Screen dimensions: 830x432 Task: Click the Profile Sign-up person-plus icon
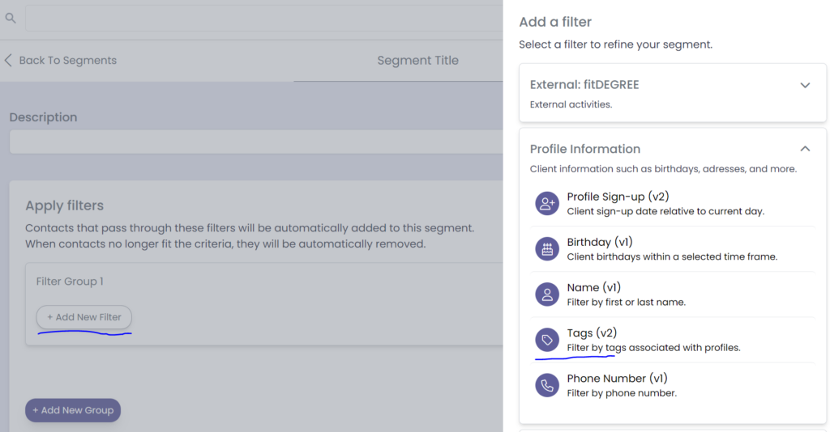point(547,203)
